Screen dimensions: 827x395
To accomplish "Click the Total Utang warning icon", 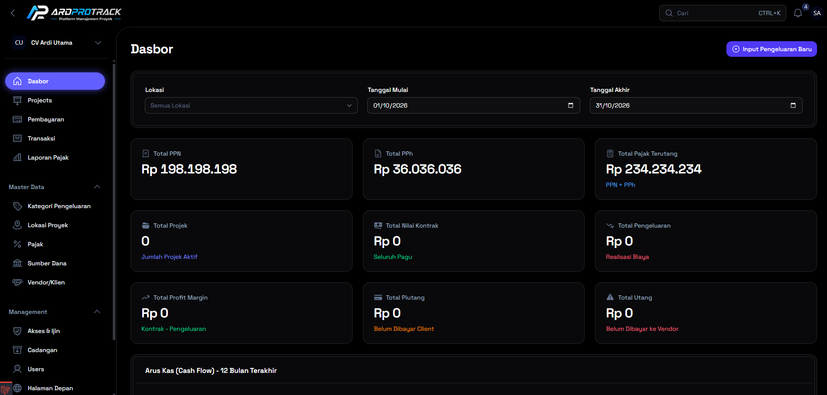I will (610, 297).
